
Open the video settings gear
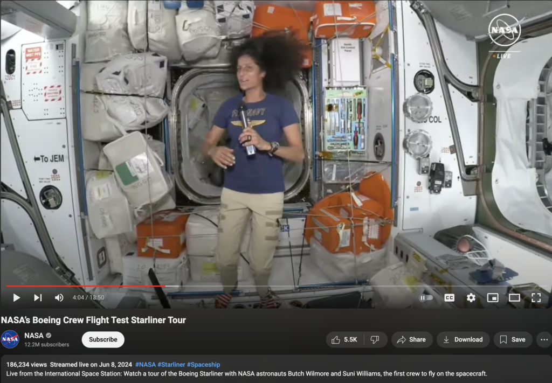471,297
